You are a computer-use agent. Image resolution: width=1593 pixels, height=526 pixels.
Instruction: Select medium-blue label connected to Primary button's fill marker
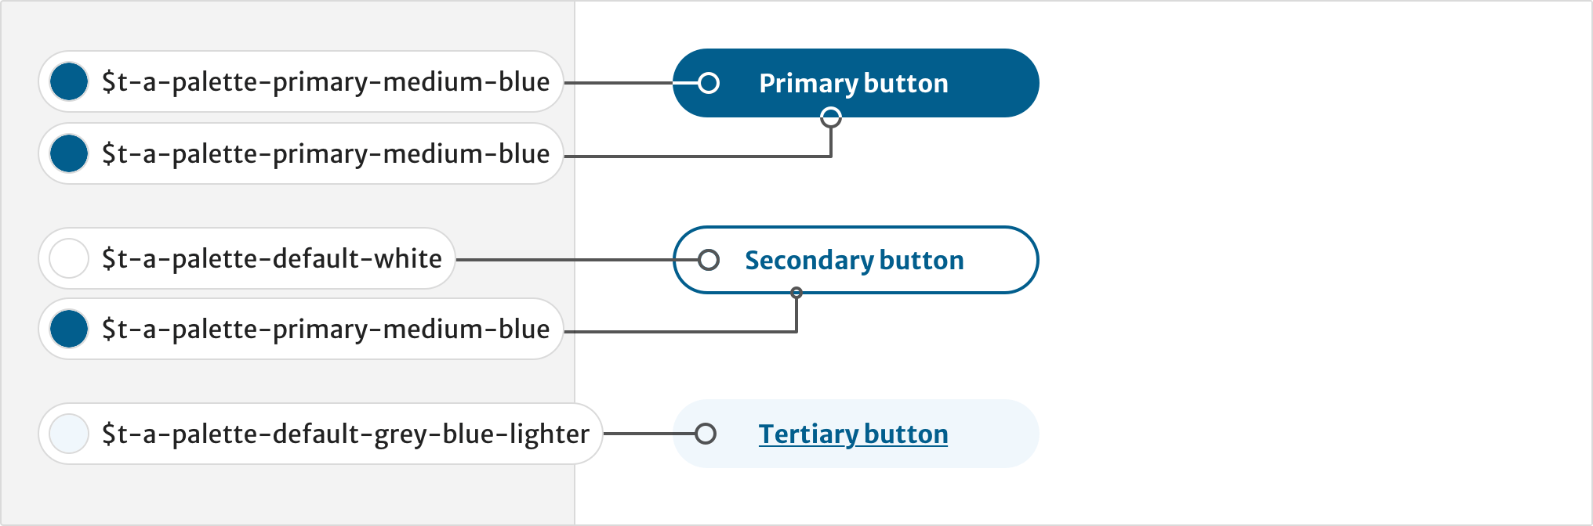[325, 82]
